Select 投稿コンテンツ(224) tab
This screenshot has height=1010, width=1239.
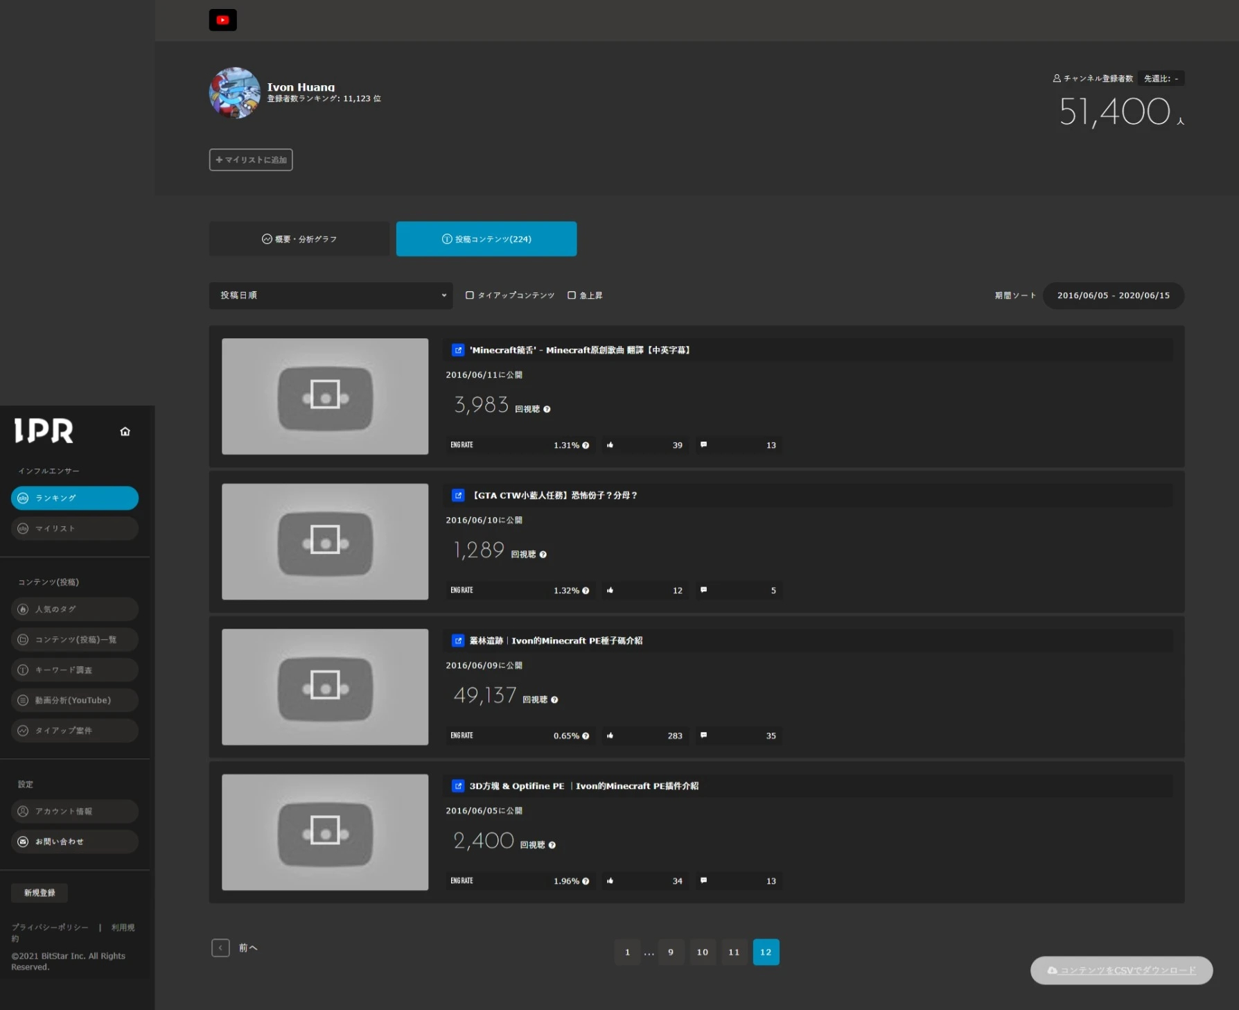(x=486, y=239)
